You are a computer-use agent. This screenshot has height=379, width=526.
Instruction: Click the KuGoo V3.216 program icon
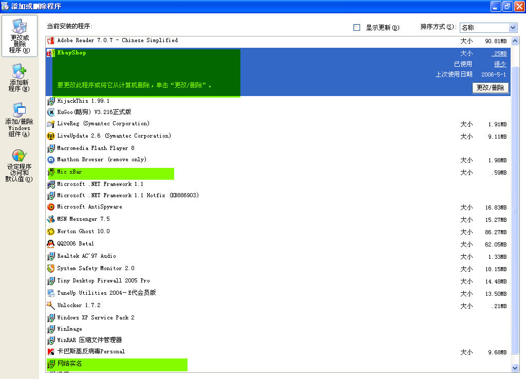(51, 112)
